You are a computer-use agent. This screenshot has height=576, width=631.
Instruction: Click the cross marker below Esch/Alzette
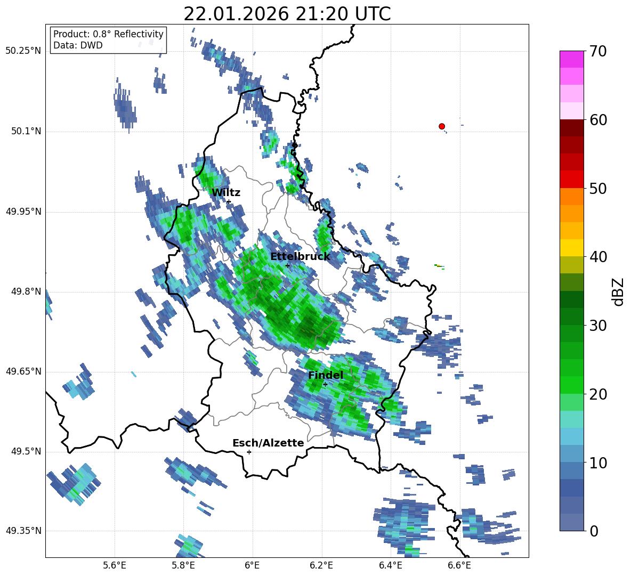tap(249, 452)
